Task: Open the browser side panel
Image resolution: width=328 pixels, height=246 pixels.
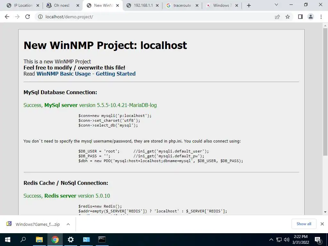Action: click(x=300, y=17)
